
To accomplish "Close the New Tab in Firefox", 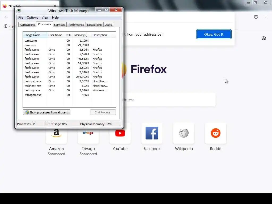I will (x=55, y=6).
